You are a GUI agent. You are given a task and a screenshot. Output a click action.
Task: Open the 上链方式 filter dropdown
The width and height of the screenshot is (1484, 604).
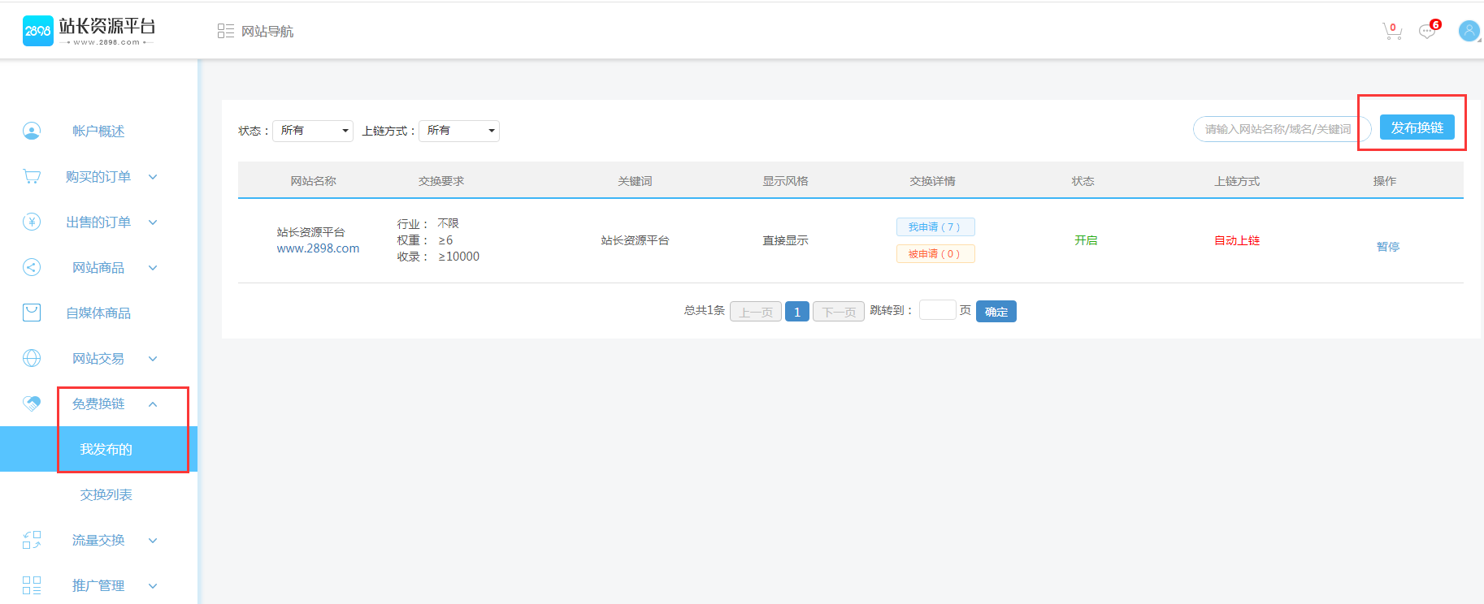click(458, 131)
